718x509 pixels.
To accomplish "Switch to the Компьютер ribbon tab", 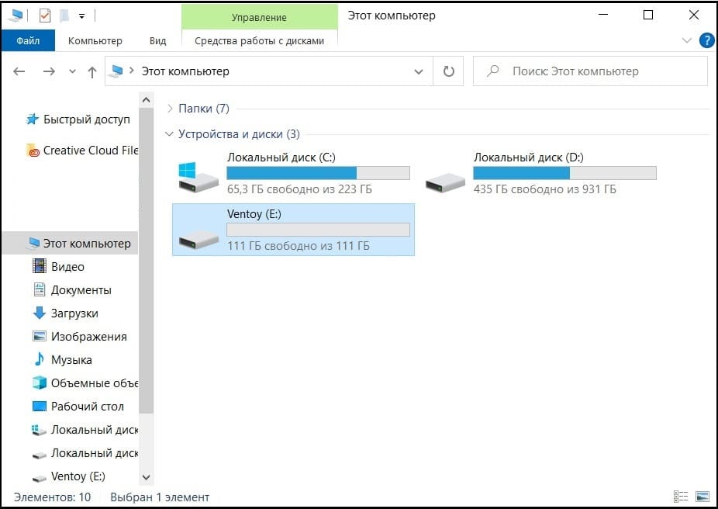I will pos(95,41).
